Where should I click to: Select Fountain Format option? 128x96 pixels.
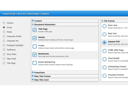point(104,76)
